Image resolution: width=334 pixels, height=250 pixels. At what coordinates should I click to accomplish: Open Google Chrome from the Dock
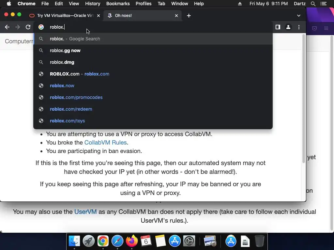click(103, 241)
